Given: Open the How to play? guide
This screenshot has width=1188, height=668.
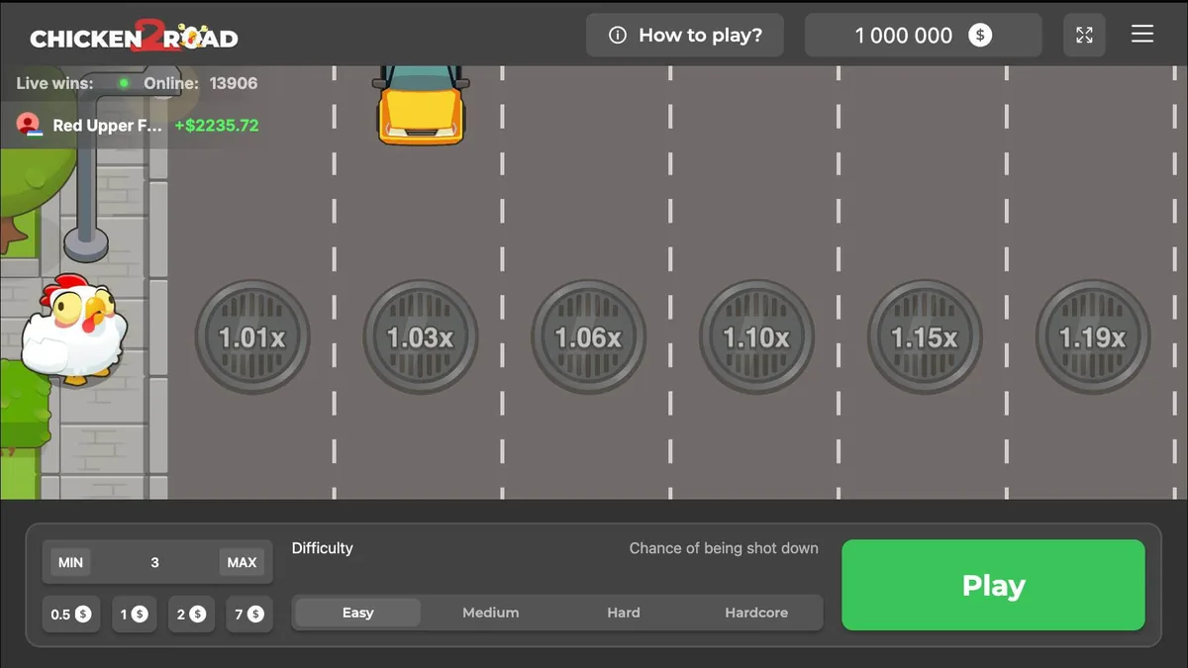Looking at the screenshot, I should [x=685, y=35].
